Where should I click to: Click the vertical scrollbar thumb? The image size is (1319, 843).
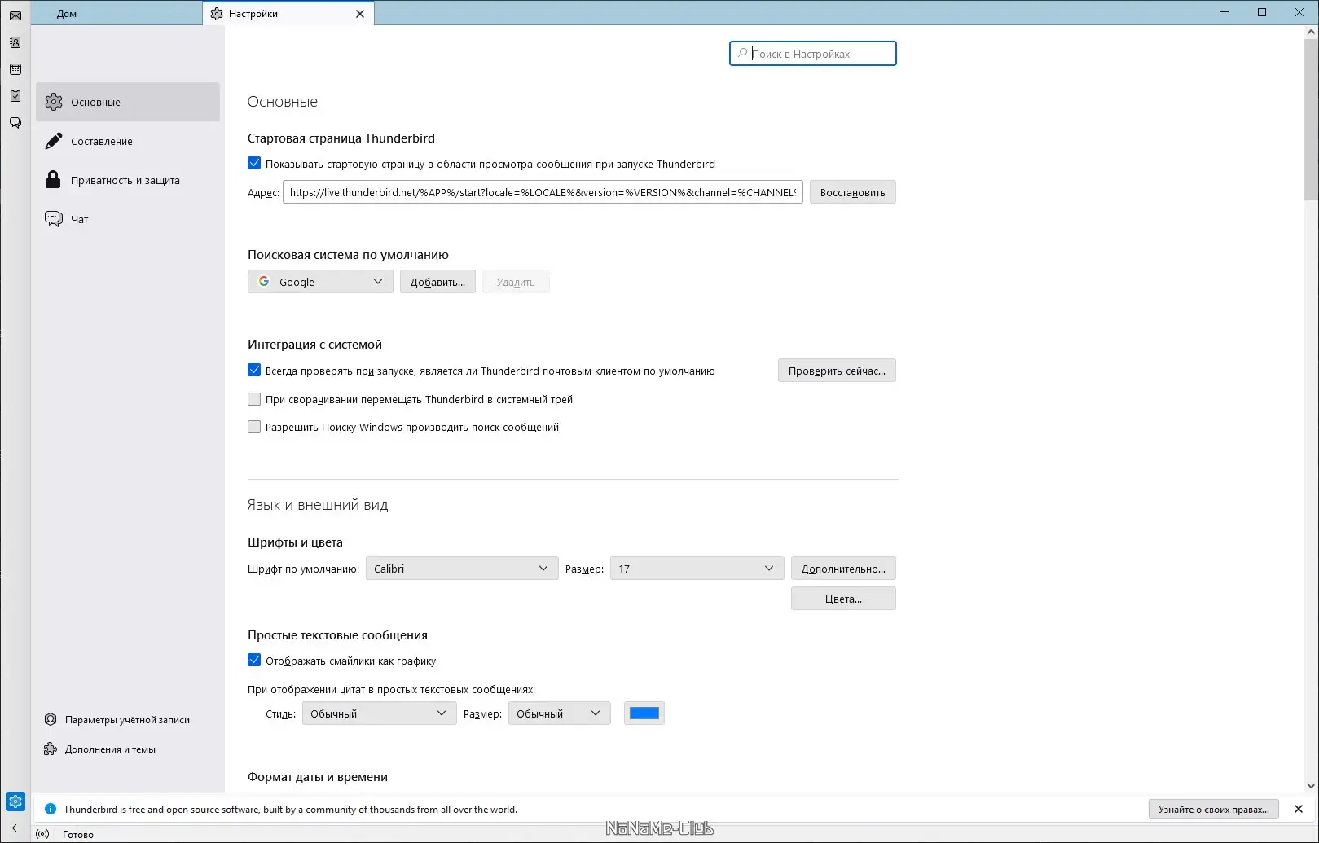[1311, 118]
